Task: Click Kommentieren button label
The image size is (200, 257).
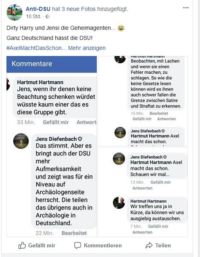Action: (103, 245)
